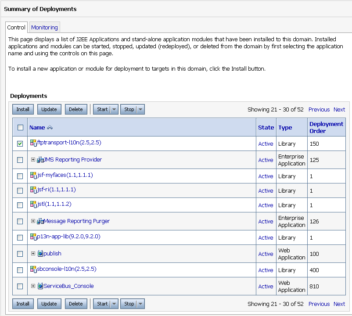Click the bottom Install button
This screenshot has height=316, width=352.
[23, 304]
